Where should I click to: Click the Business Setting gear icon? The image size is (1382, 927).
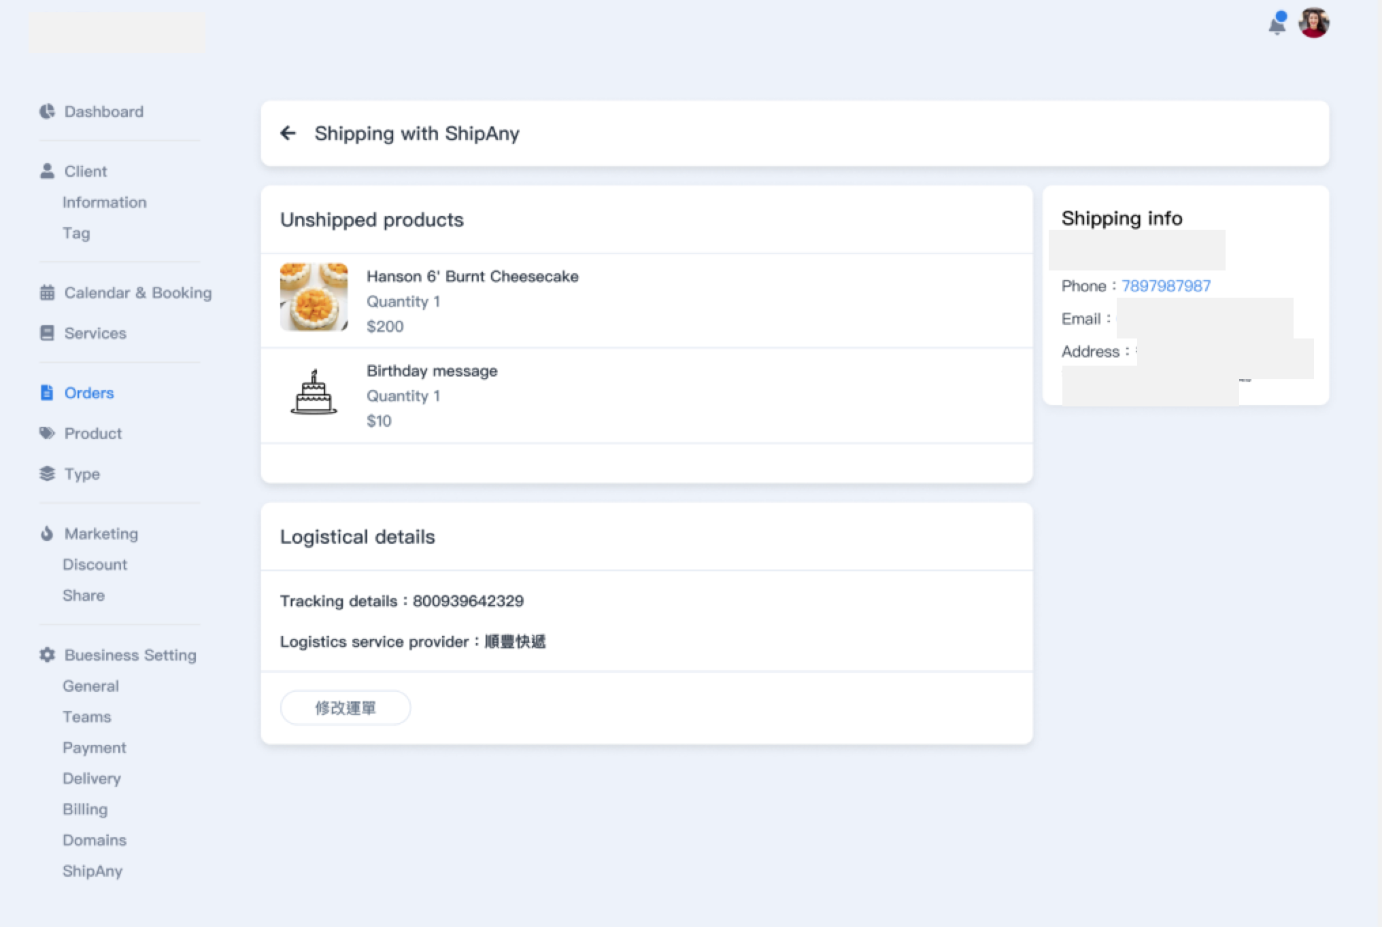coord(47,655)
